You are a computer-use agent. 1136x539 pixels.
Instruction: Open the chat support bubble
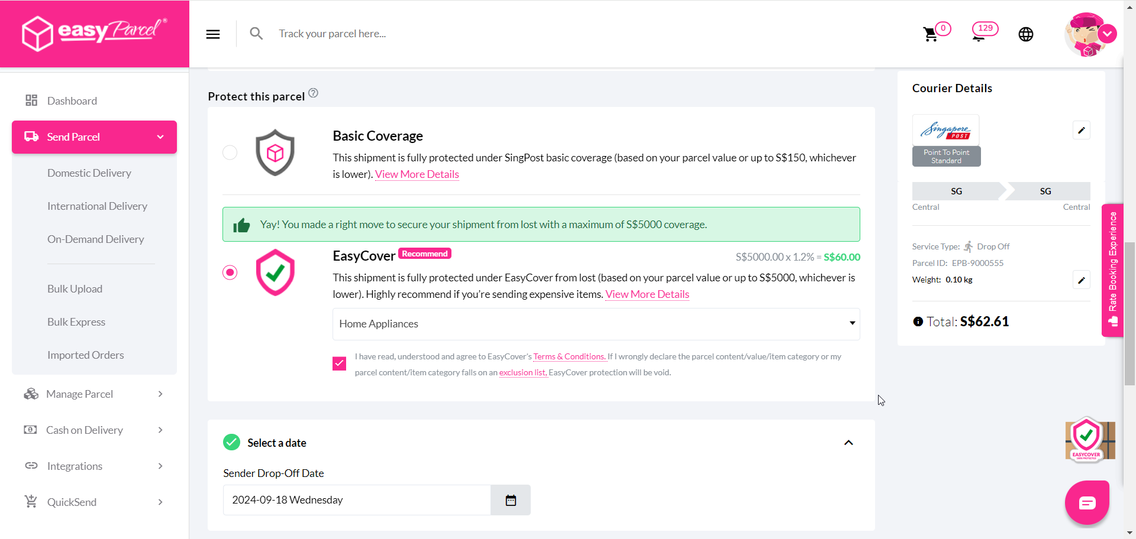click(1087, 503)
